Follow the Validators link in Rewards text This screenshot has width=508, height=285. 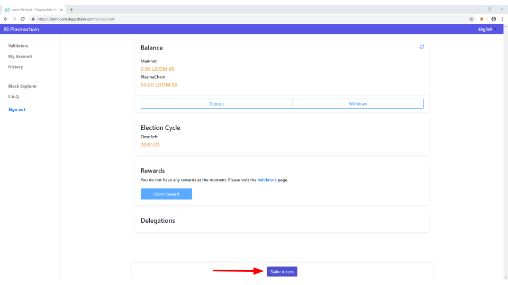click(x=267, y=180)
